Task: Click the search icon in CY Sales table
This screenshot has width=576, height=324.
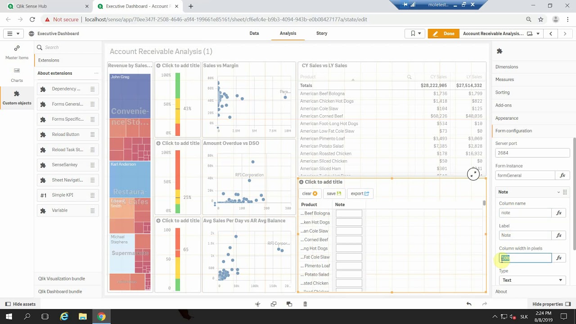Action: [409, 77]
